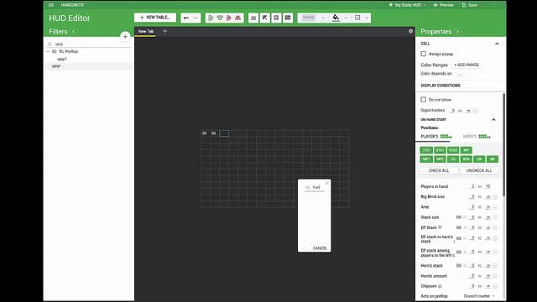537x302 pixels.
Task: Click Chipsum info icon
Action: click(x=440, y=286)
